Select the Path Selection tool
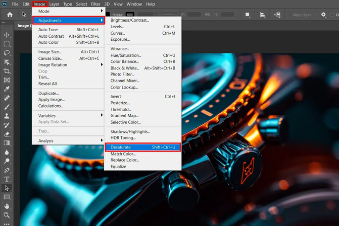Image resolution: width=339 pixels, height=226 pixels. tap(7, 188)
